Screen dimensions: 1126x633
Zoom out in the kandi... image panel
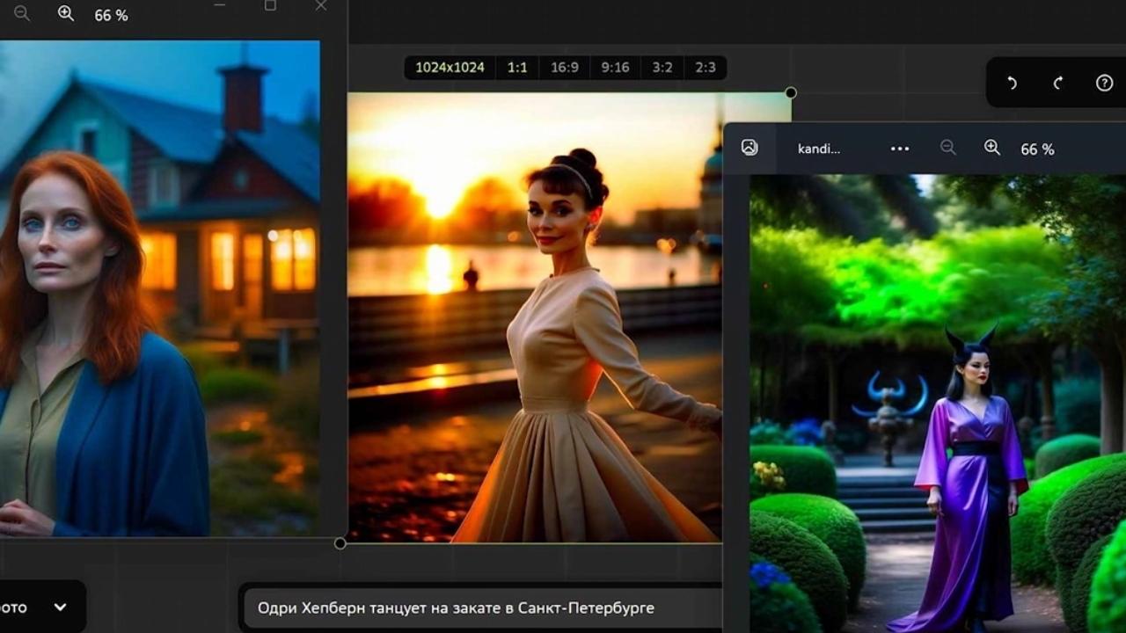coord(947,148)
